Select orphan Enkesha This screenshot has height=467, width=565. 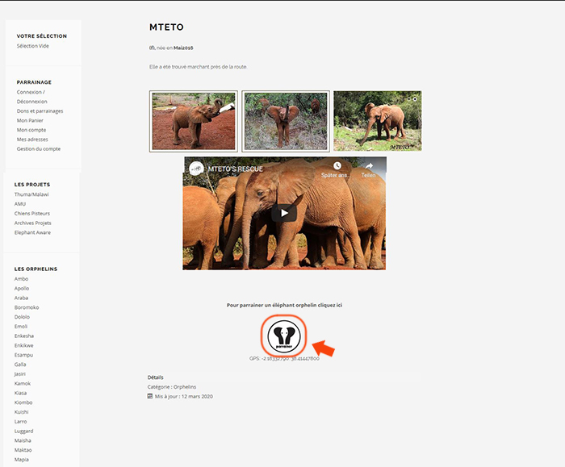pos(24,336)
